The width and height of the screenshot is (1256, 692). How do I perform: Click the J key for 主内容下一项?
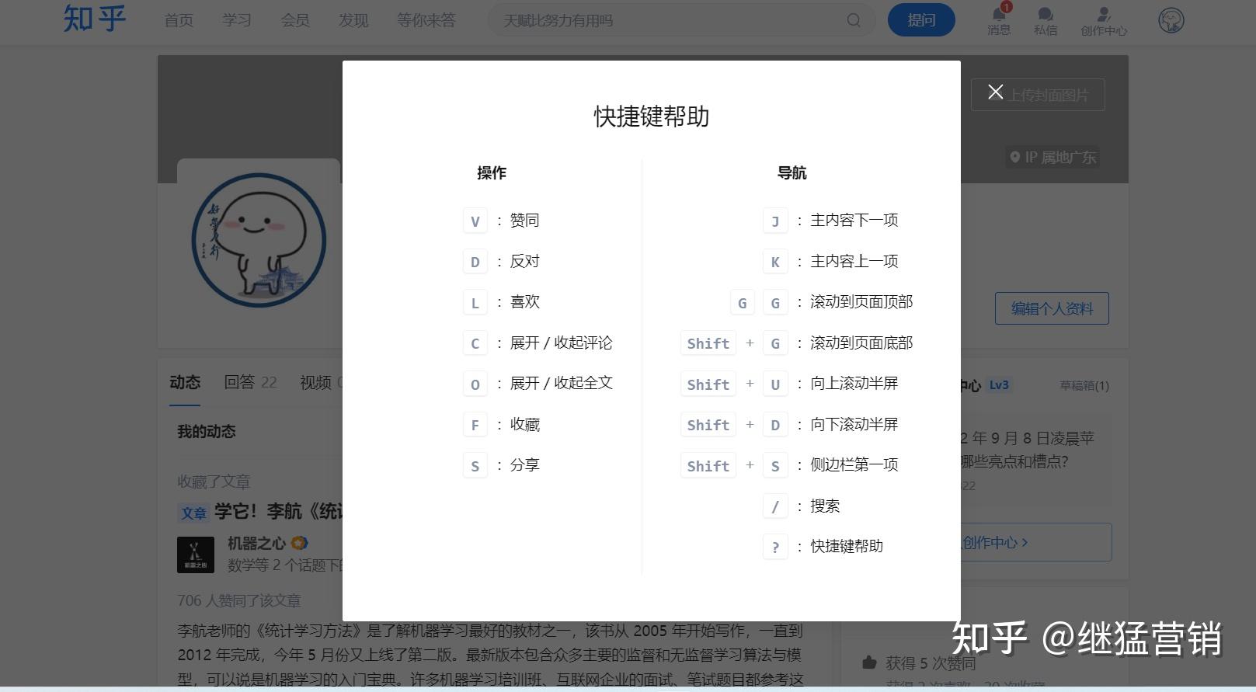point(775,221)
